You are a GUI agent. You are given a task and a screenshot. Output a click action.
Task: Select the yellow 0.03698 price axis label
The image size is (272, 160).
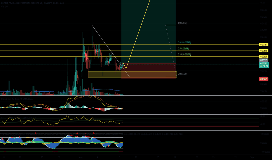coord(264,51)
